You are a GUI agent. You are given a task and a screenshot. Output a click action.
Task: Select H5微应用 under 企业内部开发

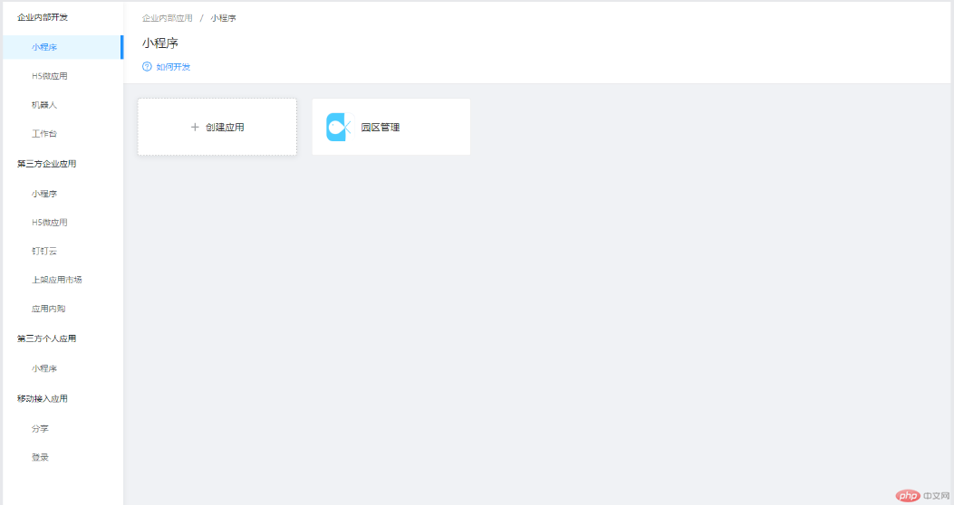click(x=49, y=76)
